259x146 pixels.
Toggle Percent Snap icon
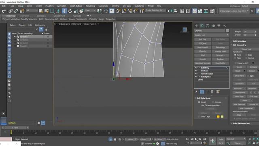click(x=129, y=11)
